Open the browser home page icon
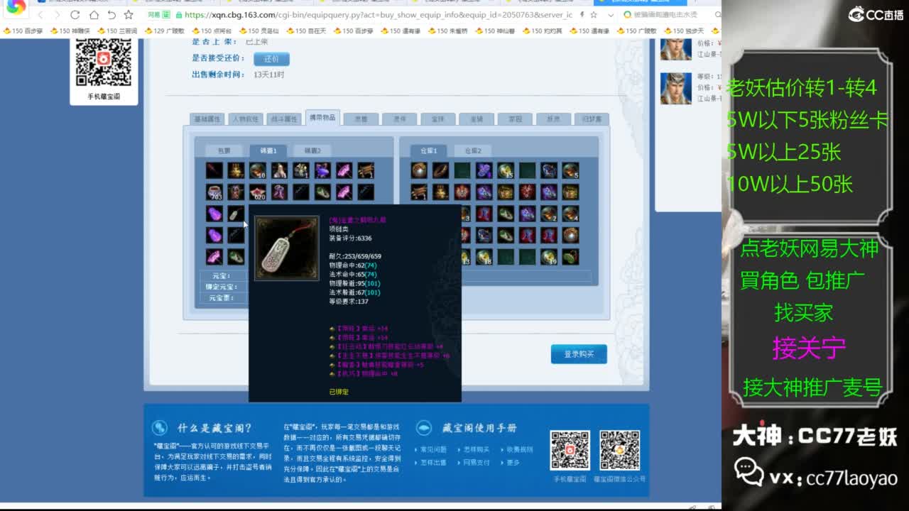This screenshot has width=909, height=511. pos(94,15)
